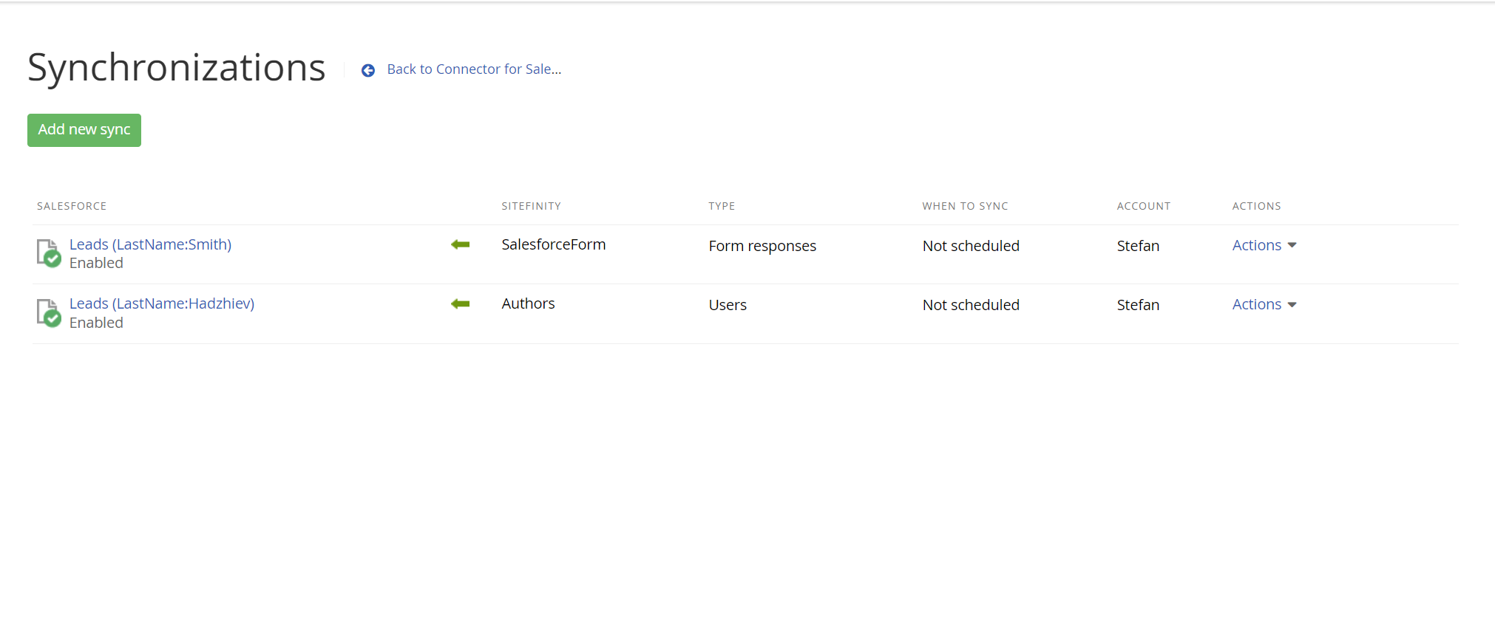Click the Add new sync button

point(84,130)
